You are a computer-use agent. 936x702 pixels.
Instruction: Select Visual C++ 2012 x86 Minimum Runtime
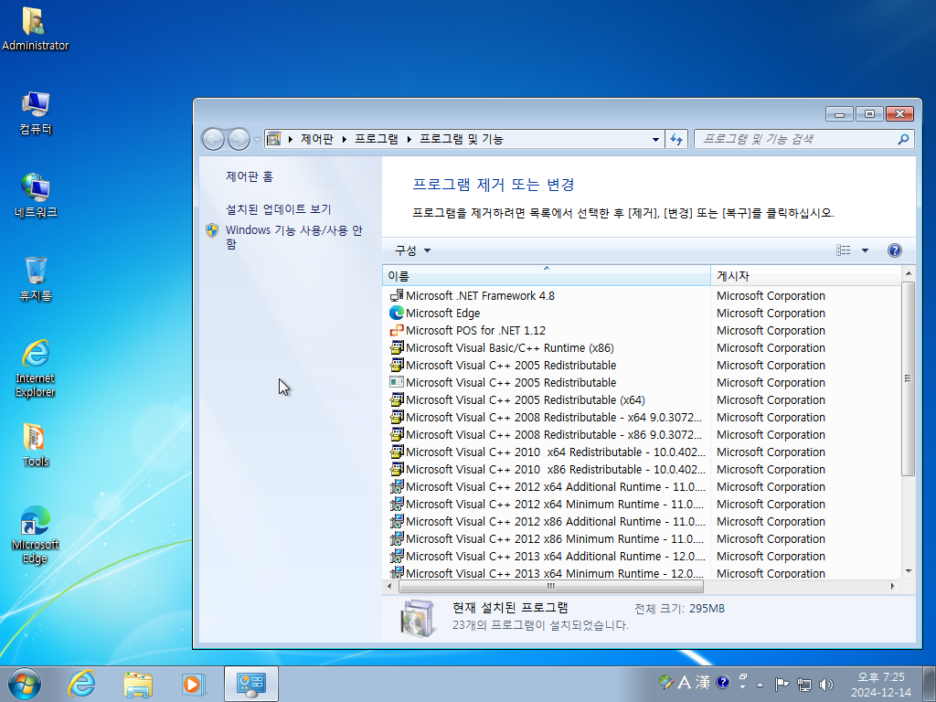coord(546,538)
